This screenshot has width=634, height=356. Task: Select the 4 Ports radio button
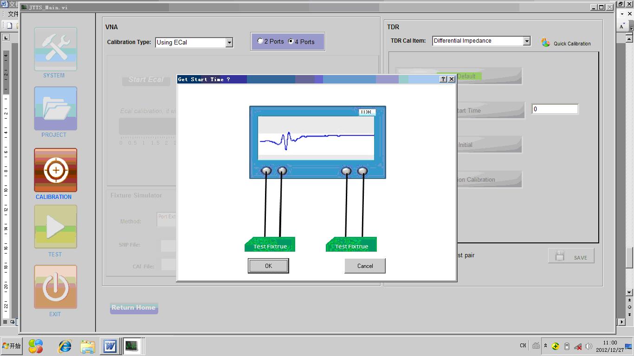[x=291, y=41]
